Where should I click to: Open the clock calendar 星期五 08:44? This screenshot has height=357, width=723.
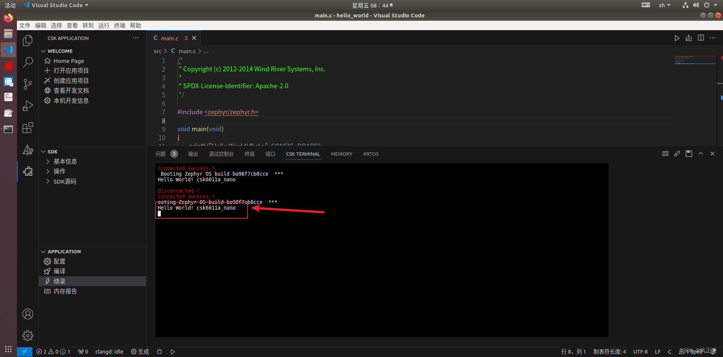point(372,5)
